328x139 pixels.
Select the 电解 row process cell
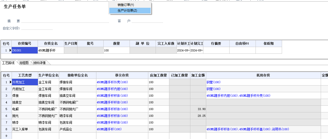click(25, 109)
